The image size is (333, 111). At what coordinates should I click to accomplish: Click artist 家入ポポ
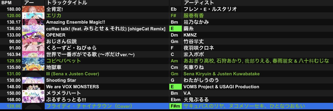193,54
